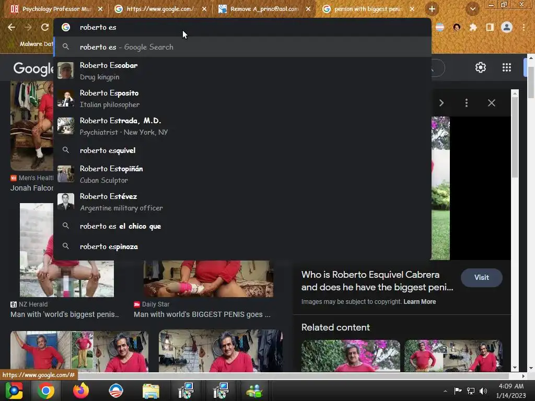This screenshot has height=401, width=535.
Task: Click the Visit button
Action: click(x=481, y=278)
